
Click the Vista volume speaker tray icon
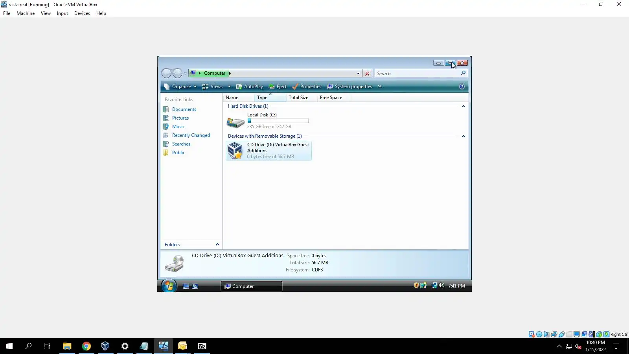click(441, 286)
